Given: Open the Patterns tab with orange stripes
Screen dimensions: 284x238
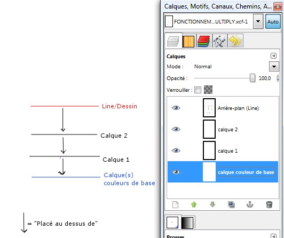Looking at the screenshot, I should (x=188, y=41).
